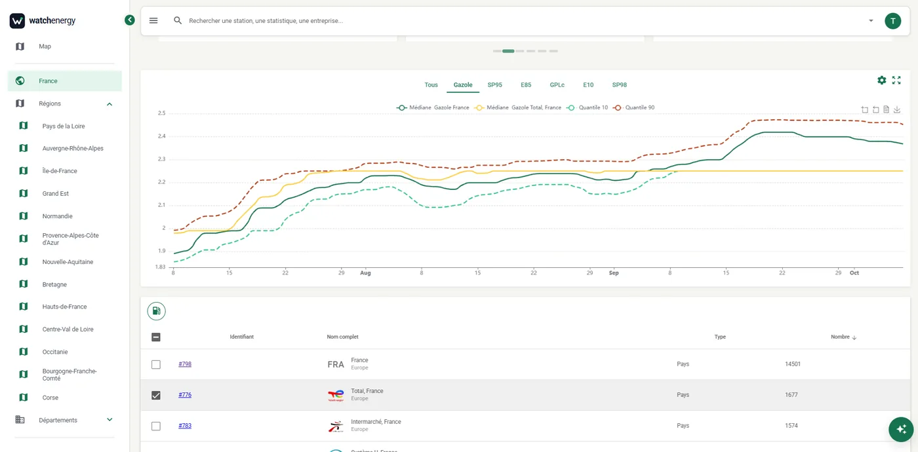This screenshot has width=918, height=452.
Task: Toggle the select-all checkbox in the table header
Action: coord(156,337)
